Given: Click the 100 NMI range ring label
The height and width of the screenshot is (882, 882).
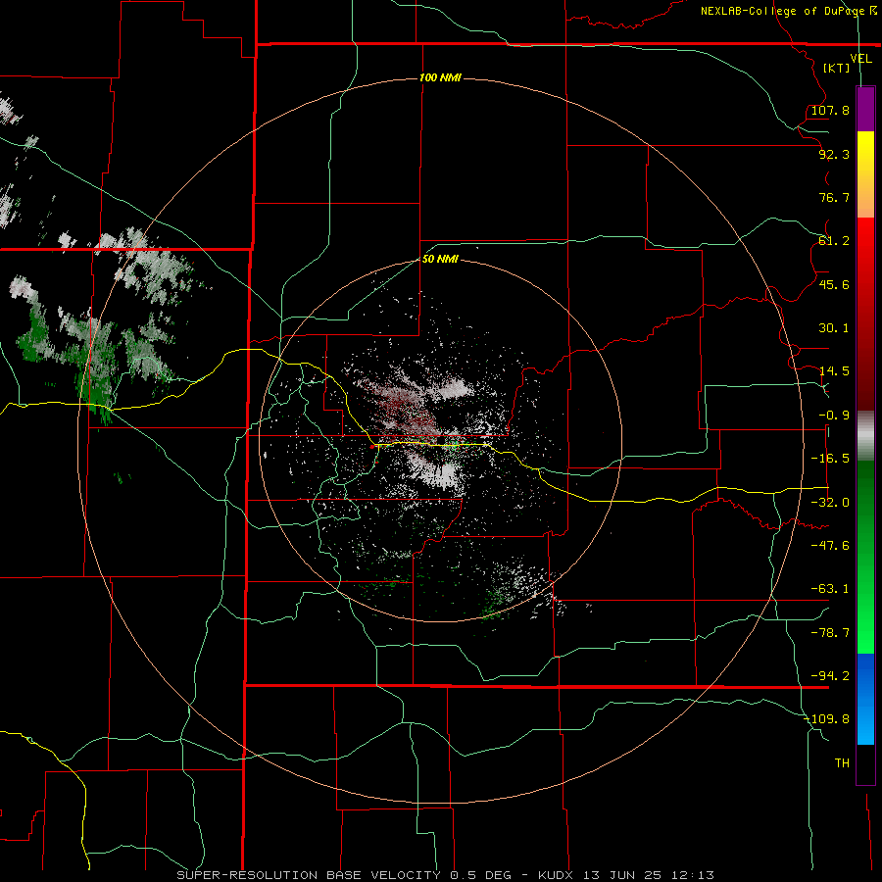Looking at the screenshot, I should 440,77.
